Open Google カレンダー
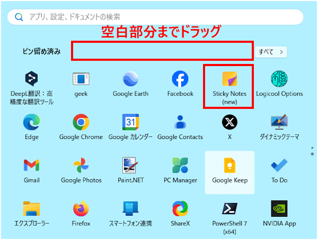318x240 pixels. tap(130, 127)
